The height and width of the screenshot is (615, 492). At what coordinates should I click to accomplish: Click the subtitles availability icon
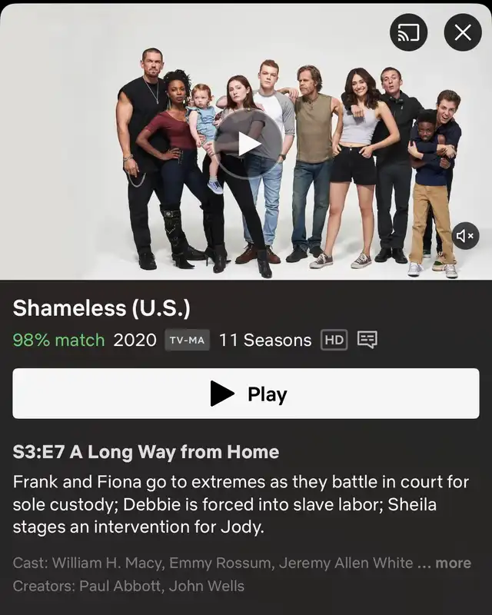367,340
